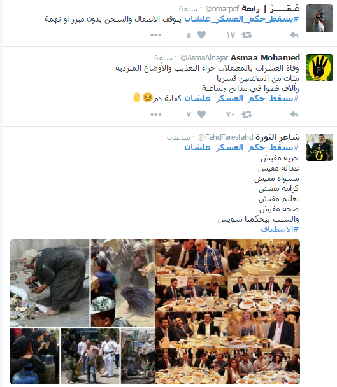Open omarpdf's profile avatar
This screenshot has width=337, height=387.
point(319,18)
